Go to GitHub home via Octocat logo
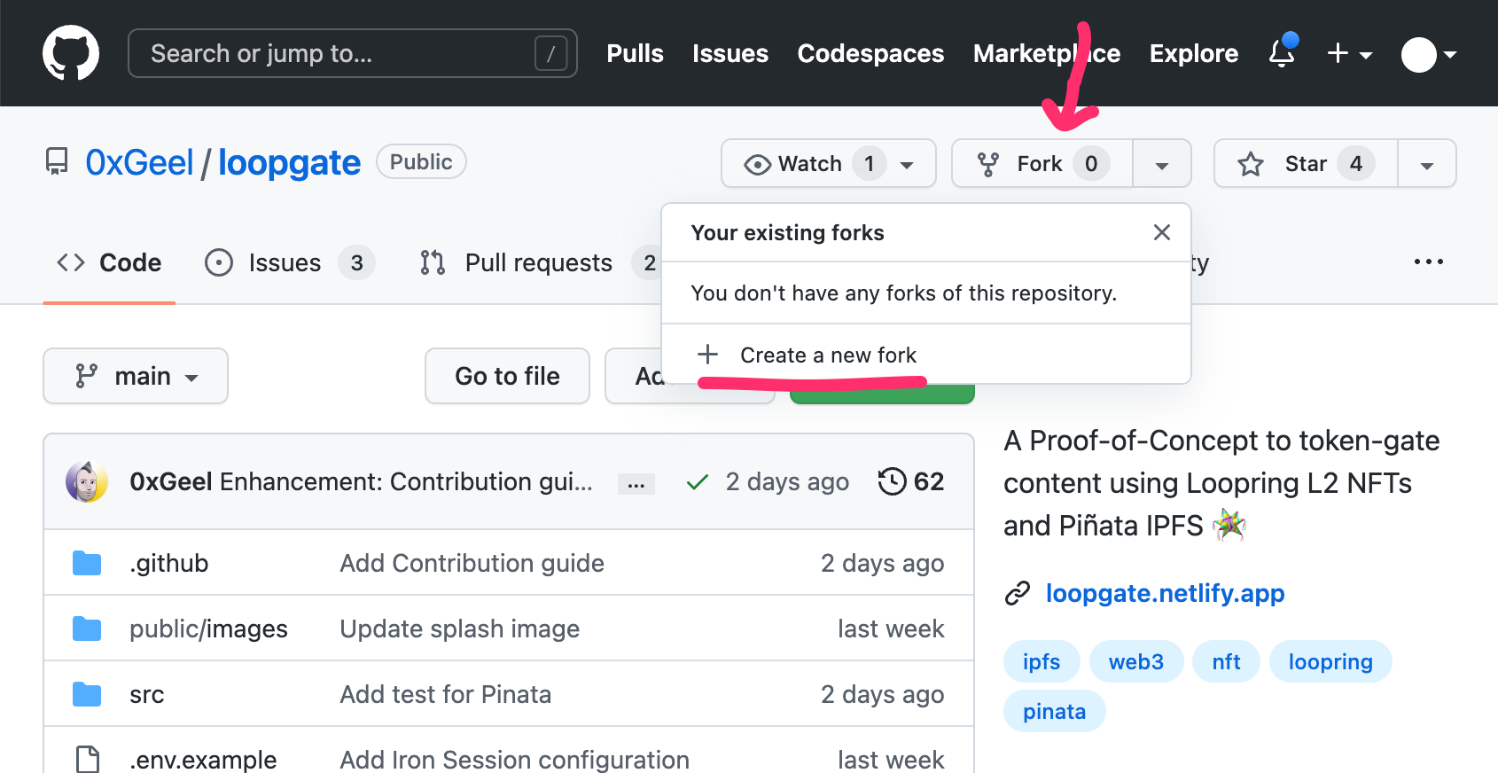This screenshot has height=773, width=1498. 71,53
